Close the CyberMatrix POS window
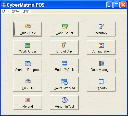Viewport: 128px width, 116px height. tap(123, 5)
